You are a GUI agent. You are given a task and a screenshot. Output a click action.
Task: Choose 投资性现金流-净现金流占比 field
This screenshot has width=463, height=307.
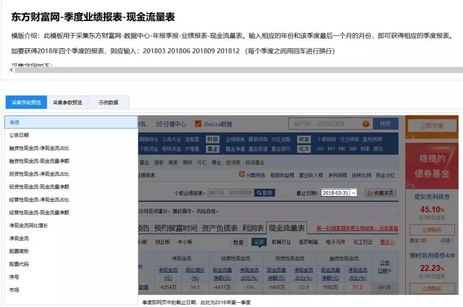coord(71,174)
